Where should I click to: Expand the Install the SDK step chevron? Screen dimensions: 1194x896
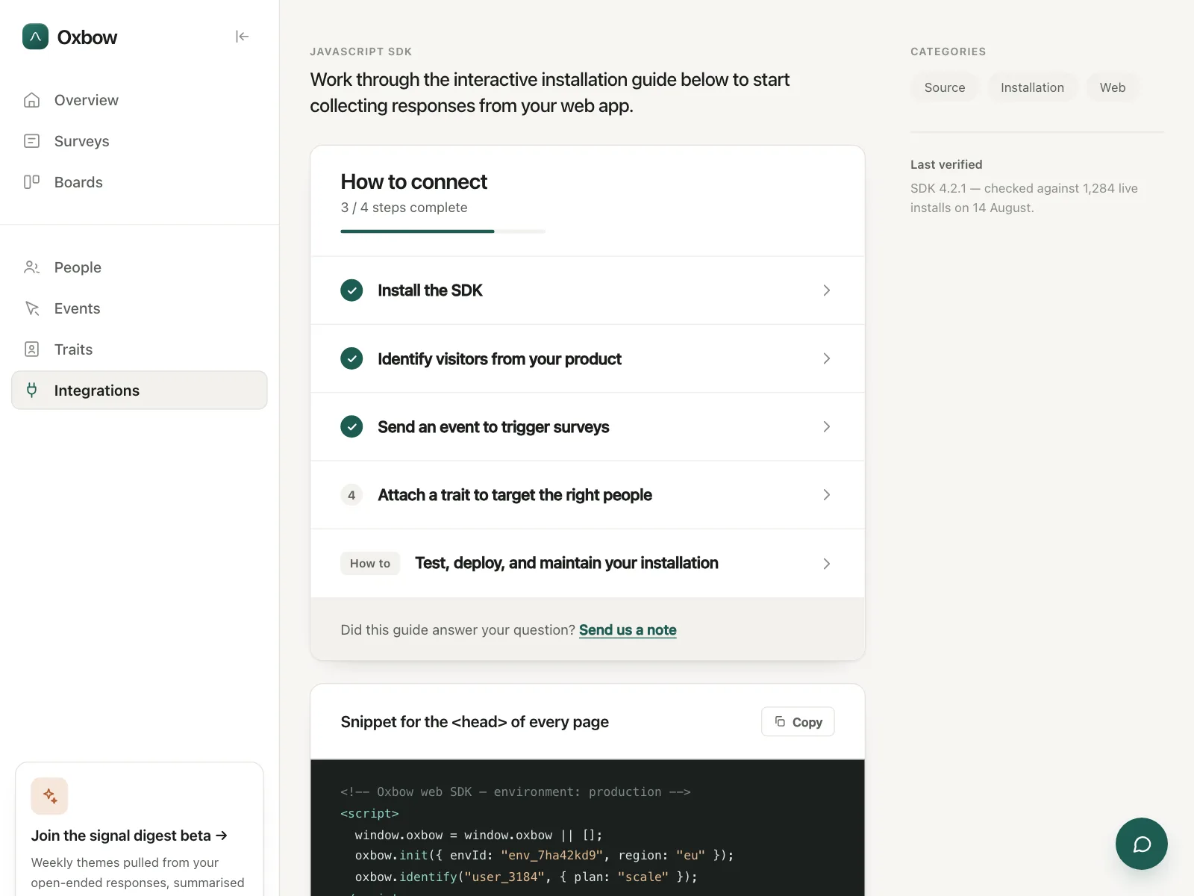826,290
